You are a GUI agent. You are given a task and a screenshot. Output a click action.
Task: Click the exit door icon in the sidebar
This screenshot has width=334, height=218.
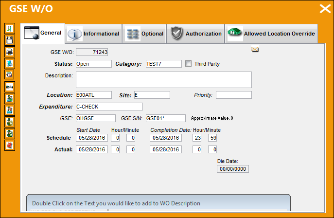(10, 29)
